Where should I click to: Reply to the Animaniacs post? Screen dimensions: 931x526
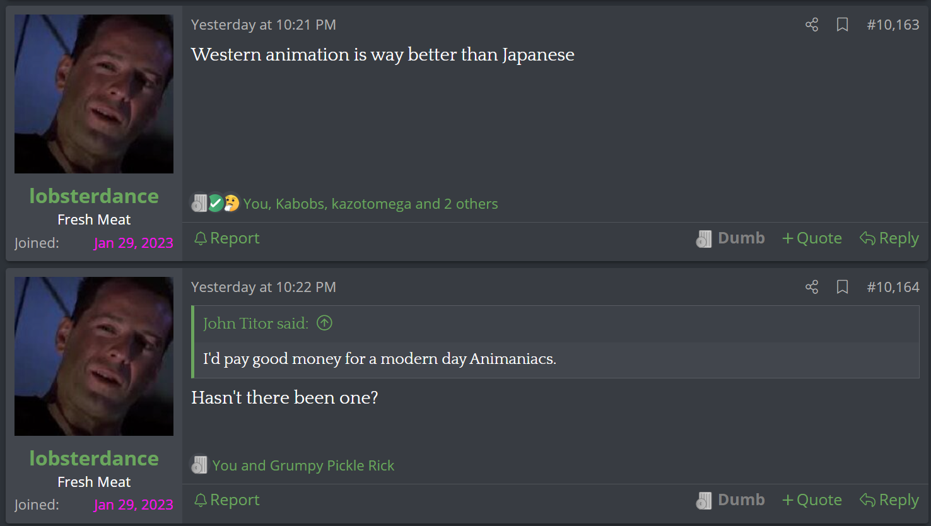click(x=889, y=500)
